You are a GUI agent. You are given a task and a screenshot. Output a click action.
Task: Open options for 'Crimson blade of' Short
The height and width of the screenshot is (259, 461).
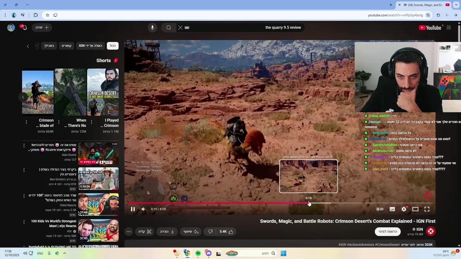26,122
